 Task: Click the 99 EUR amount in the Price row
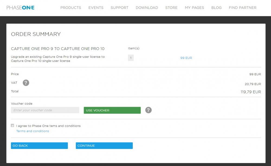(x=255, y=74)
